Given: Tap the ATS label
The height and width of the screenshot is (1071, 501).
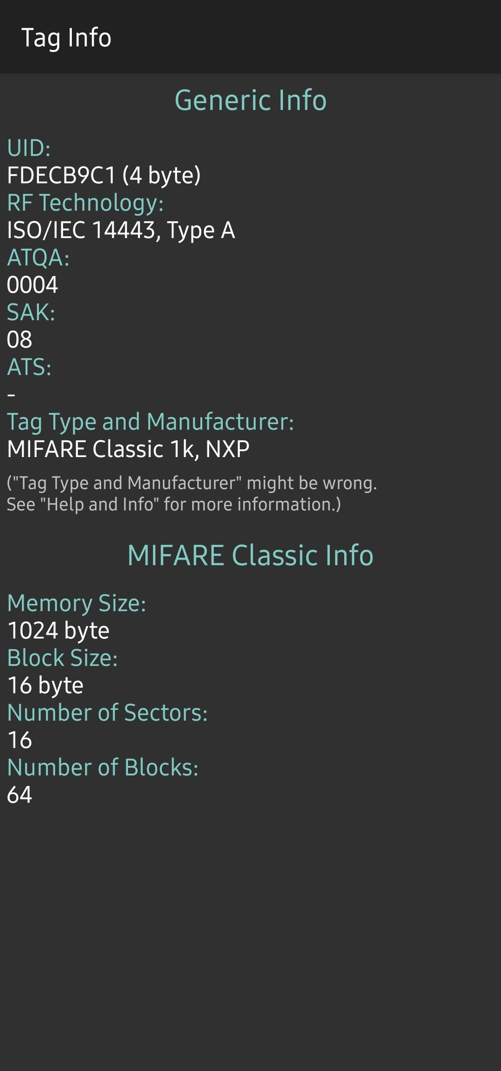Looking at the screenshot, I should (x=29, y=367).
